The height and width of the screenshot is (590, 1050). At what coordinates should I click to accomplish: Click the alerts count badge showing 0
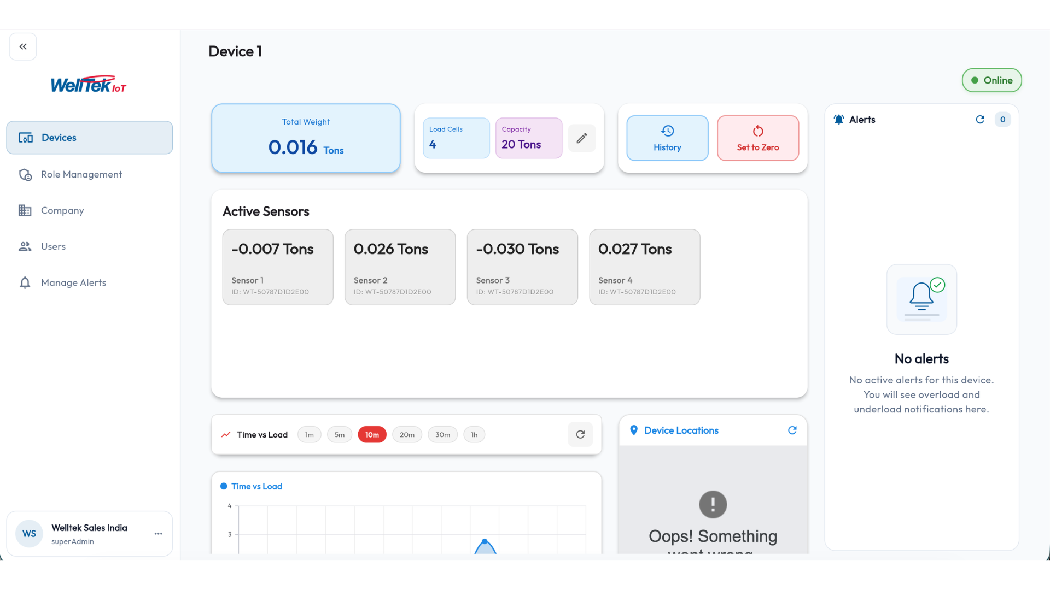coord(1002,120)
